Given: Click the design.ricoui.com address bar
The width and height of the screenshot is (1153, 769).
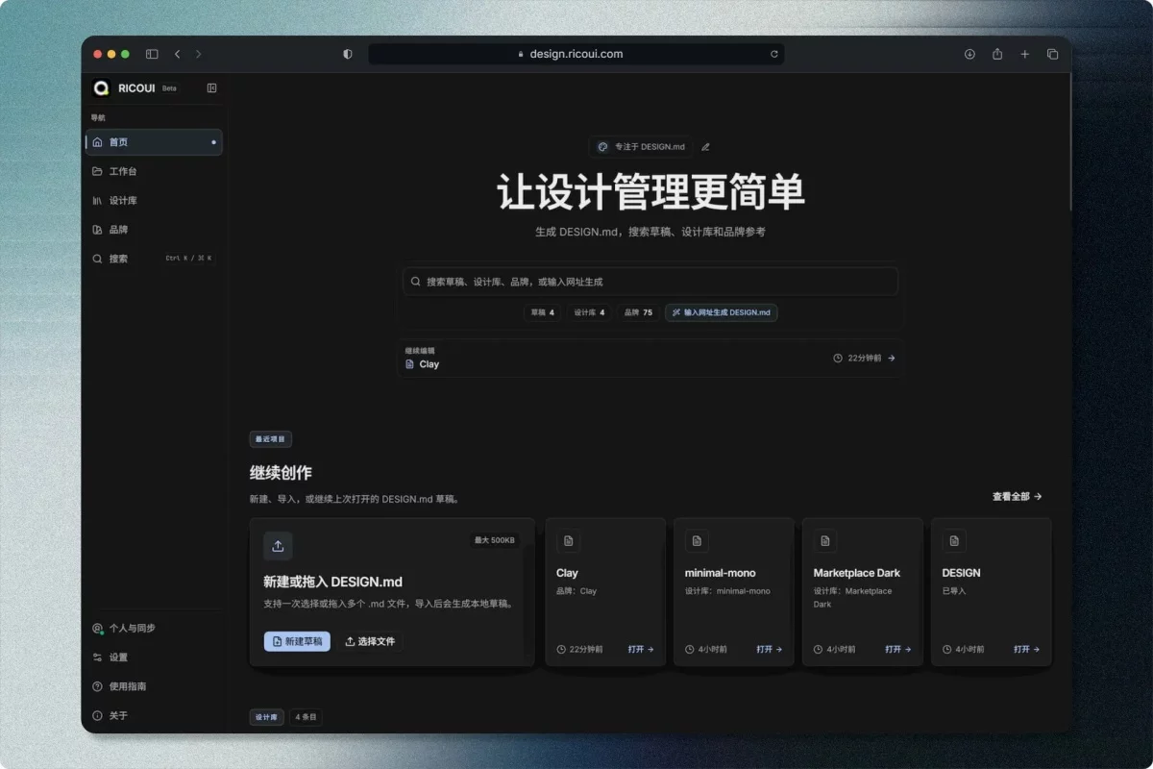Looking at the screenshot, I should pyautogui.click(x=576, y=54).
